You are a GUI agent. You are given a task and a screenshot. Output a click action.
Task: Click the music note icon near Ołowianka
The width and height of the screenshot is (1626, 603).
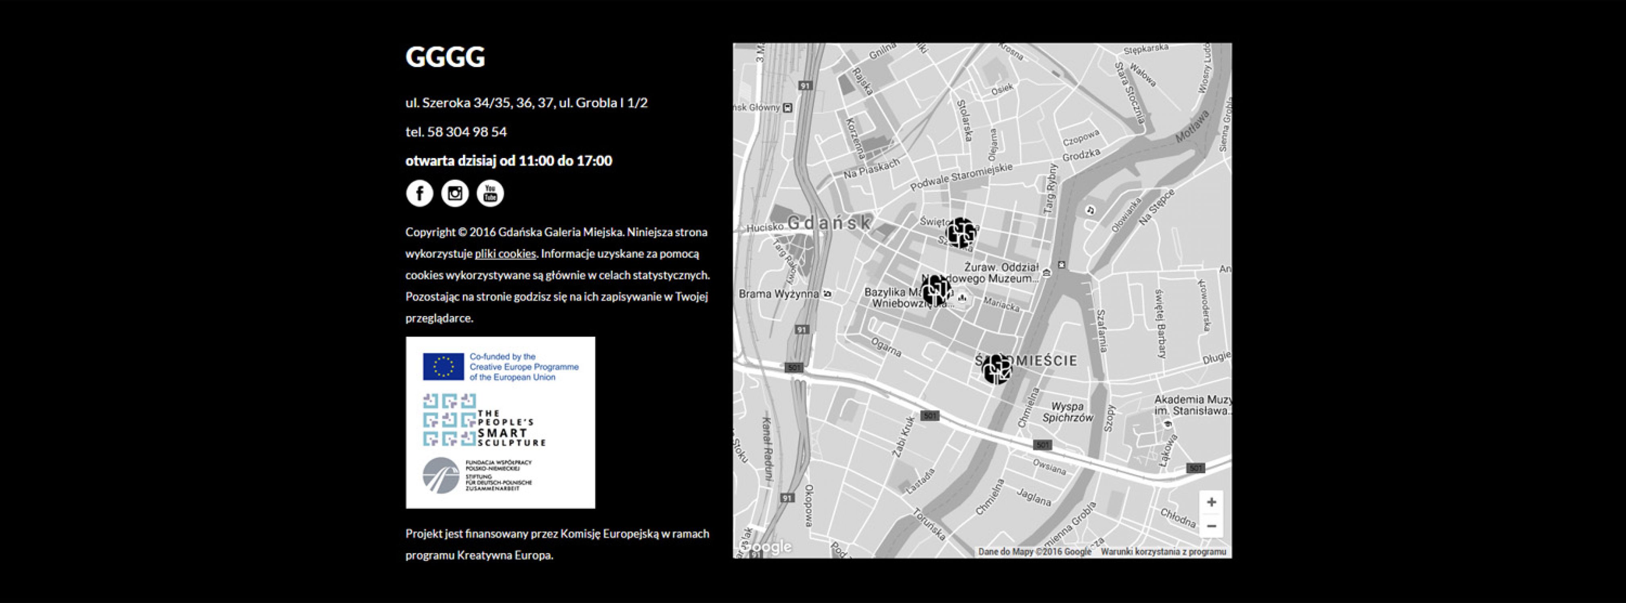click(x=1090, y=210)
